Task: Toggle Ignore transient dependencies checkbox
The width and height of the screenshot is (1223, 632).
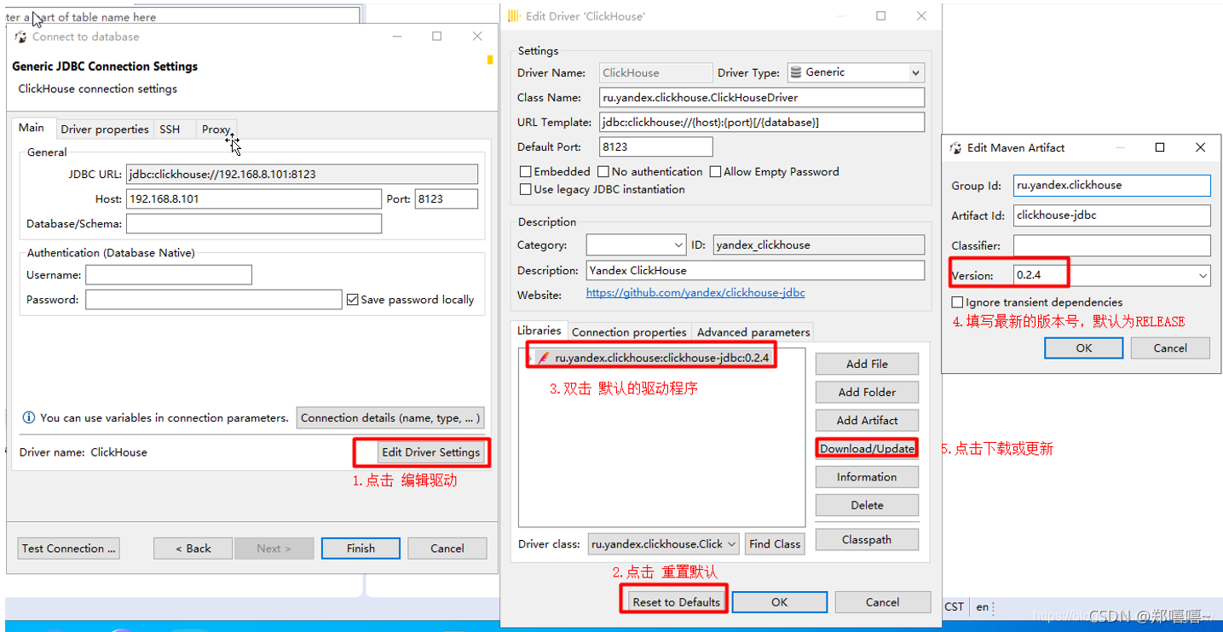Action: pos(958,302)
